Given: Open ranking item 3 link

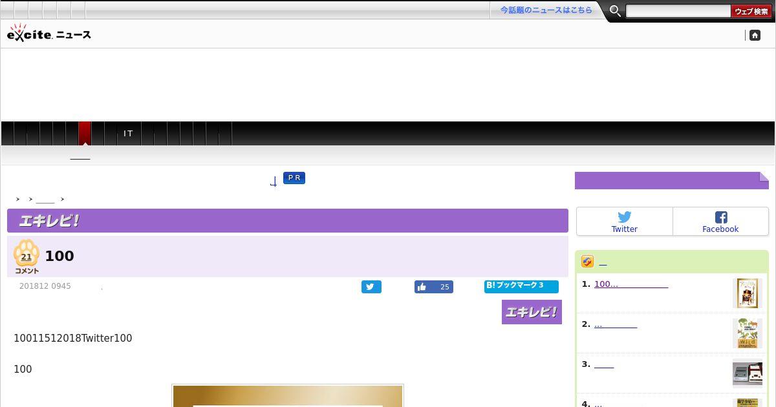Looking at the screenshot, I should (604, 364).
